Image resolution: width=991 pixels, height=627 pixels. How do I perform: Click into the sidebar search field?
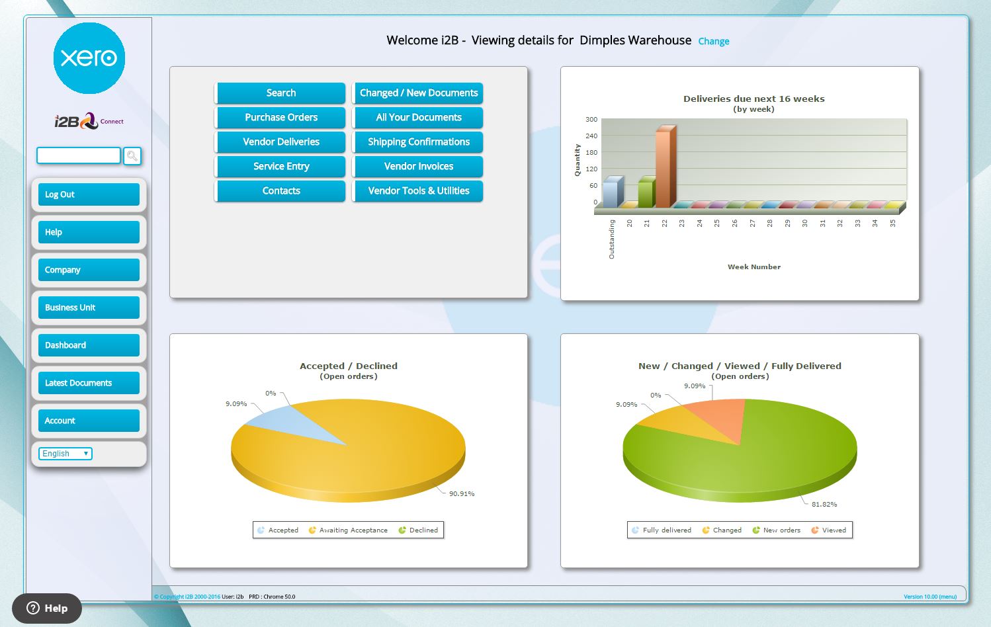[x=79, y=155]
